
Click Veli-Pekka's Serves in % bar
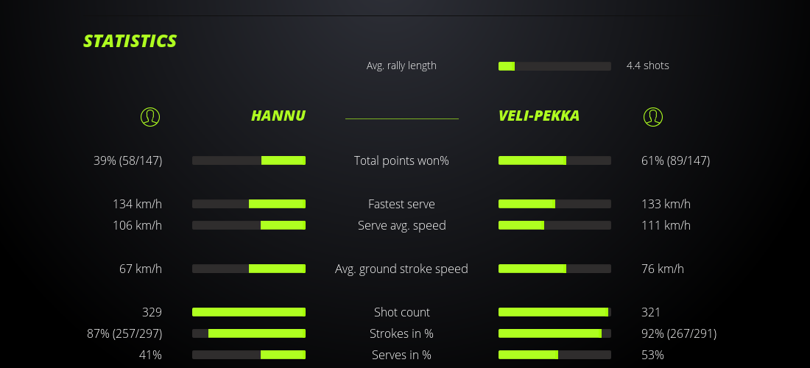click(x=554, y=355)
